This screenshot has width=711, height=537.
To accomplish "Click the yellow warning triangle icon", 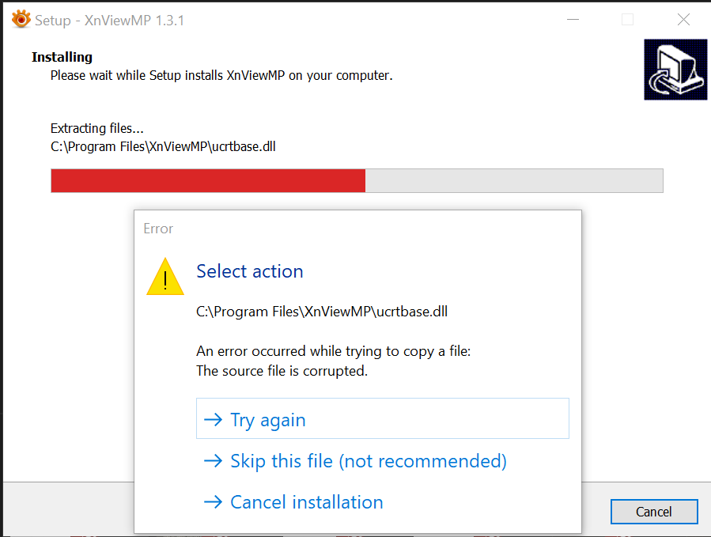I will [165, 277].
